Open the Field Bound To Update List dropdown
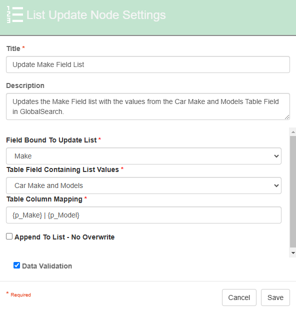 click(x=143, y=156)
